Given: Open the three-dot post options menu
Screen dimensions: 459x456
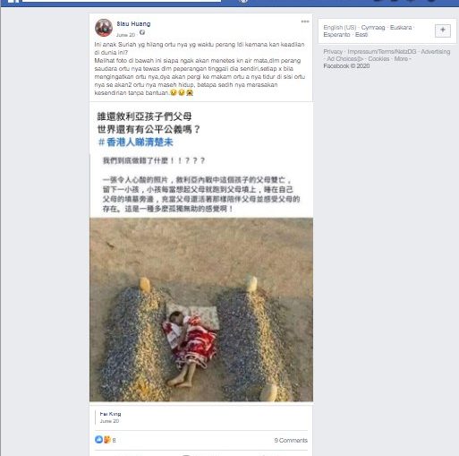Looking at the screenshot, I should click(305, 22).
